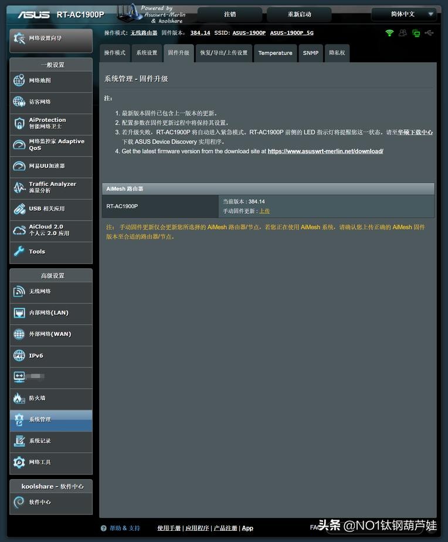Switch to 系统设置 tab
The image size is (448, 542).
tap(147, 53)
